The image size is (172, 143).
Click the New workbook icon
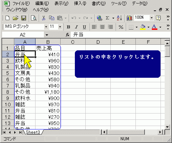8,18
